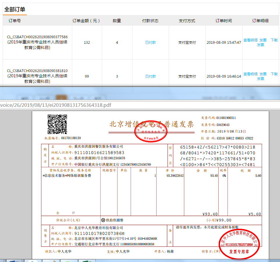Click the 2019-08-09 16:46:14 order time
The image size is (280, 262).
point(224,76)
